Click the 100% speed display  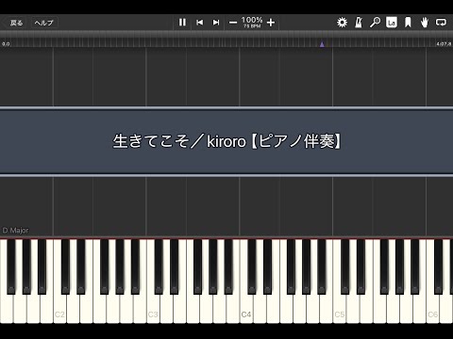click(252, 20)
